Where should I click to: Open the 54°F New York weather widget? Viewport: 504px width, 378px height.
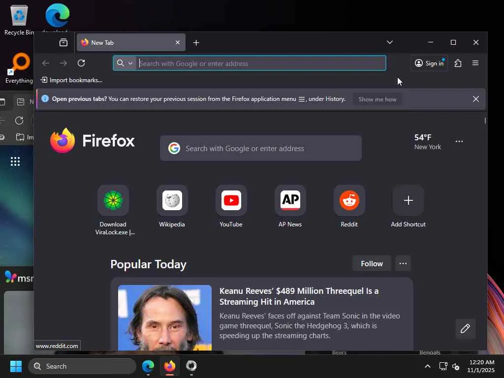click(x=428, y=142)
